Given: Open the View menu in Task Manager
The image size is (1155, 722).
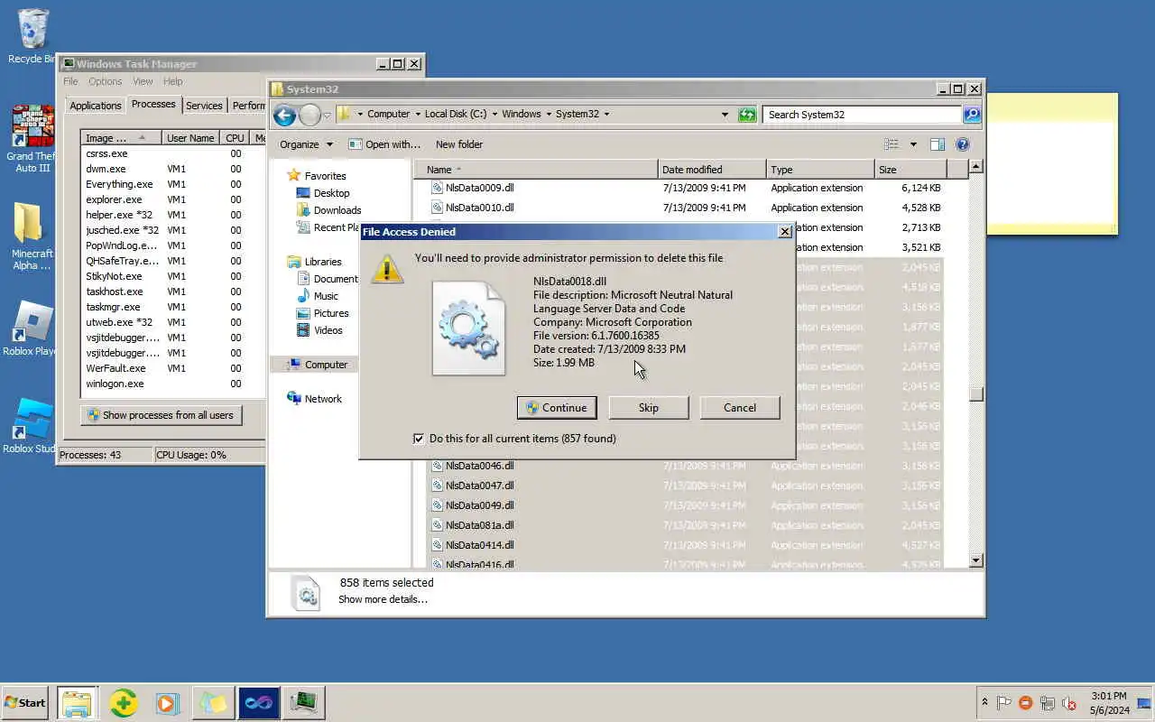Looking at the screenshot, I should [143, 81].
